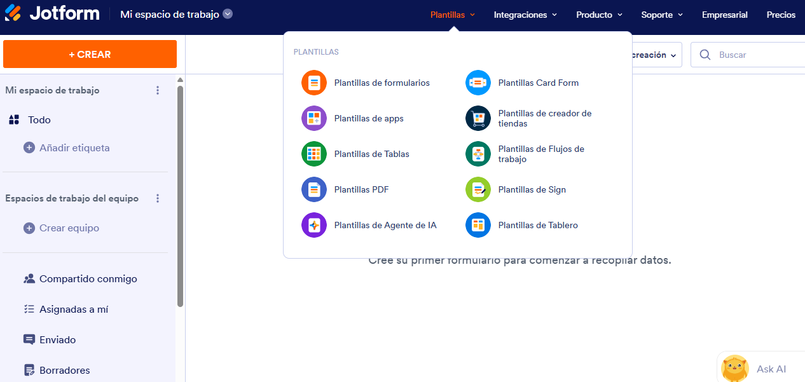
Task: Open Plantillas de Flujos de trabajo icon
Action: point(478,154)
